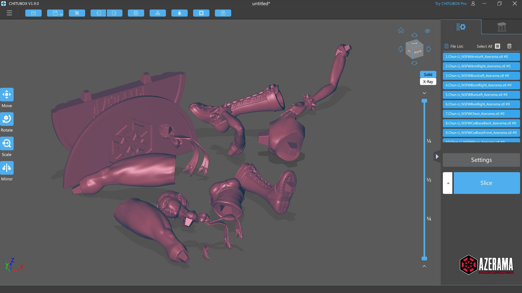
Task: Step layer slider up with chevron beneath the slider
Action: 424,266
